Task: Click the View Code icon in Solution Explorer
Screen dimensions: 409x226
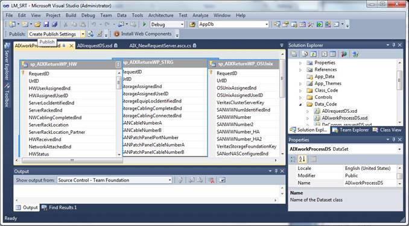Action: tap(324, 54)
